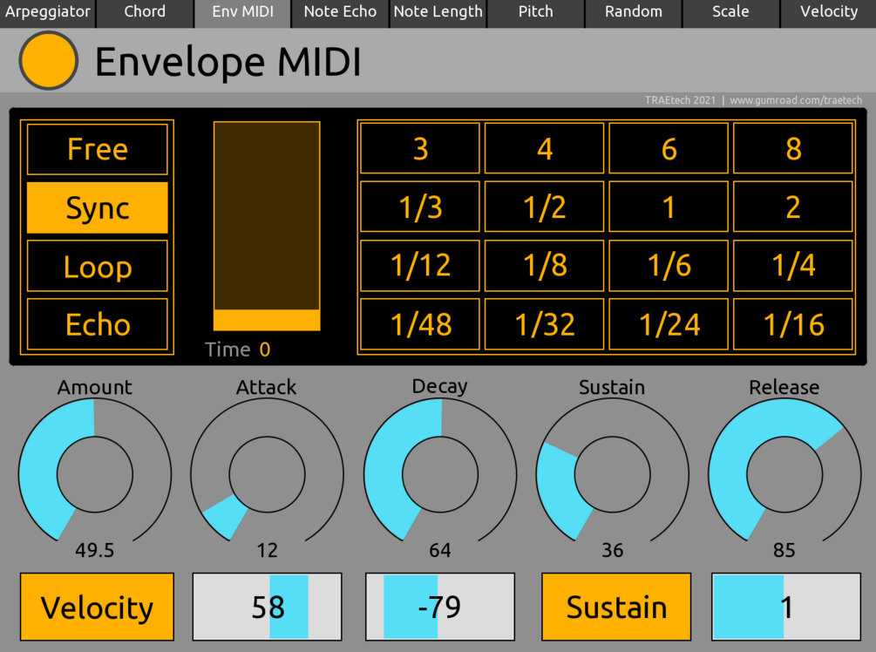Toggle the orange Sustain button
This screenshot has height=652, width=876.
coord(616,607)
